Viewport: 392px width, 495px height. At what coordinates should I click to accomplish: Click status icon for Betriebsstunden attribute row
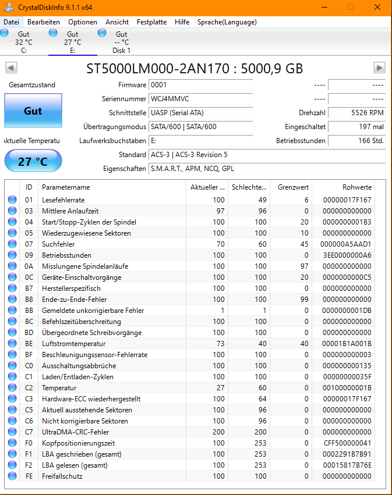12,255
